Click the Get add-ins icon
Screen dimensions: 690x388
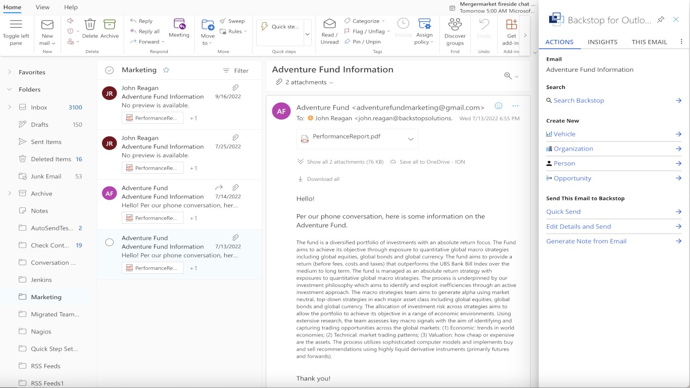point(511,24)
